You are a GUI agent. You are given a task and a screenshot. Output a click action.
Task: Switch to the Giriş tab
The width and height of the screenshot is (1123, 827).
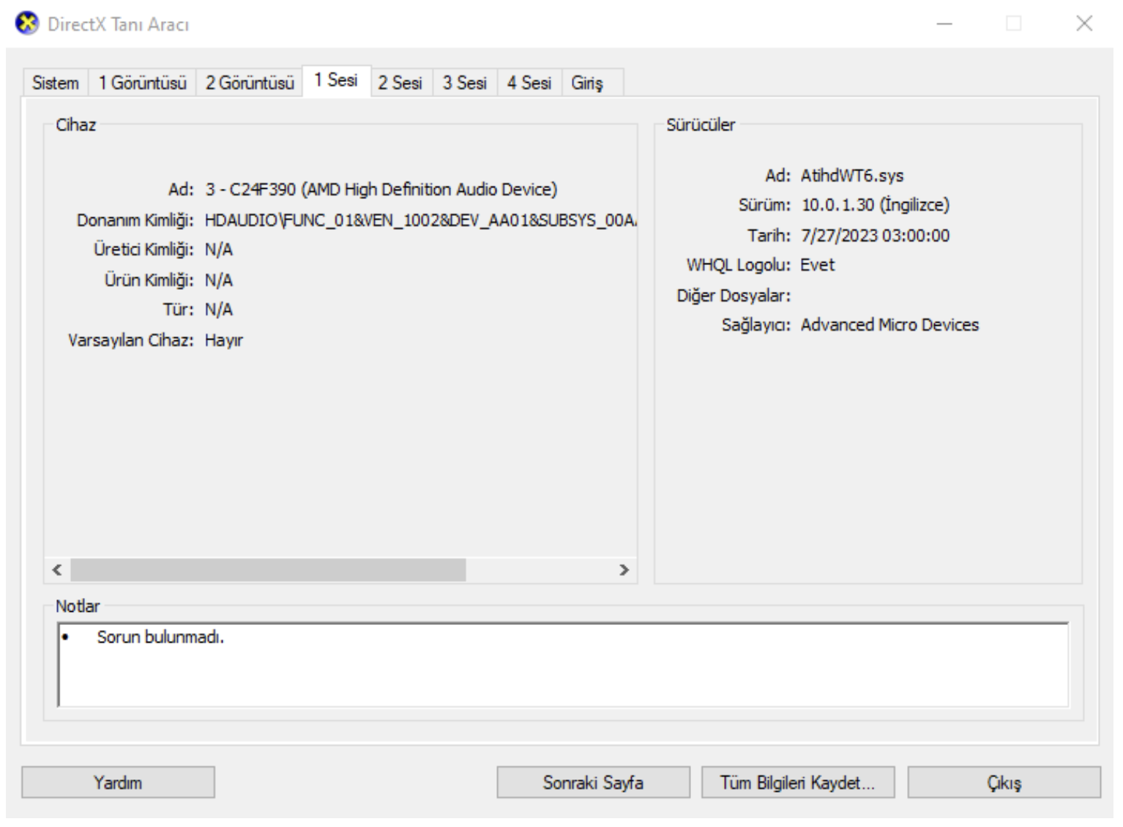point(587,83)
